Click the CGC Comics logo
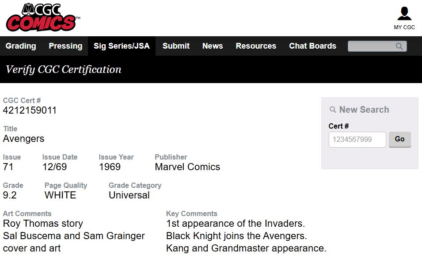Viewport: 422px width, 259px height. [x=43, y=18]
